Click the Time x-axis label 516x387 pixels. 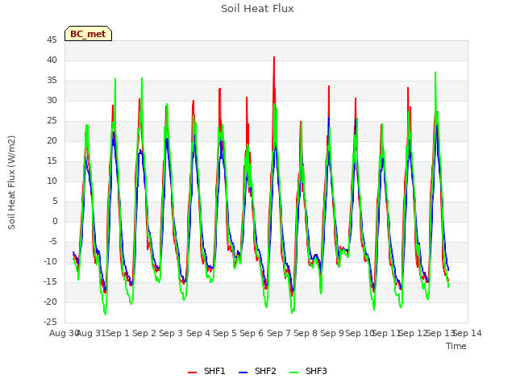(x=456, y=346)
